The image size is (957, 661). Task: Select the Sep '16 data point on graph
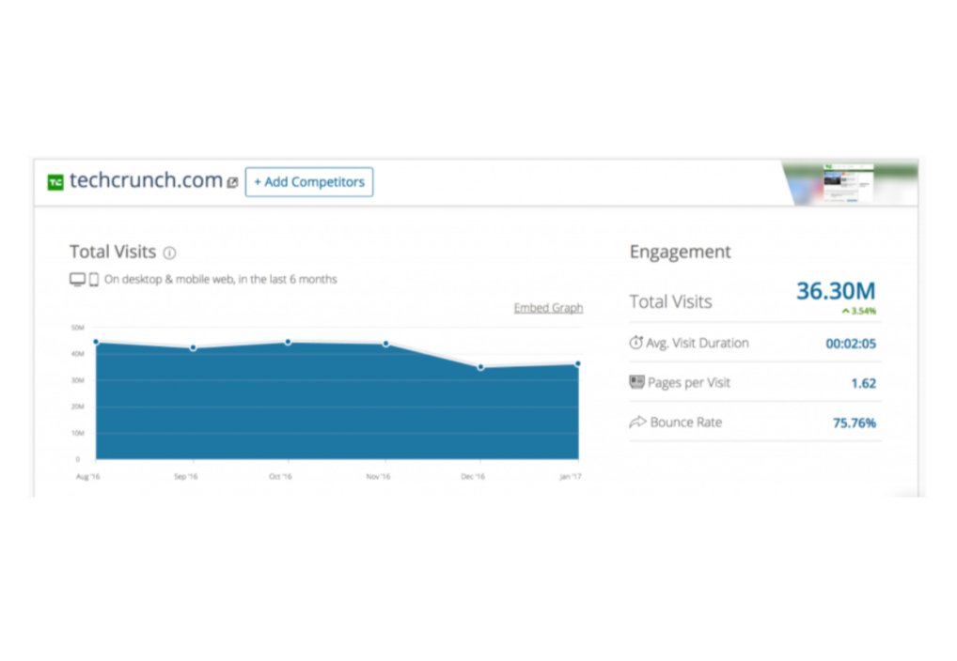[x=194, y=347]
